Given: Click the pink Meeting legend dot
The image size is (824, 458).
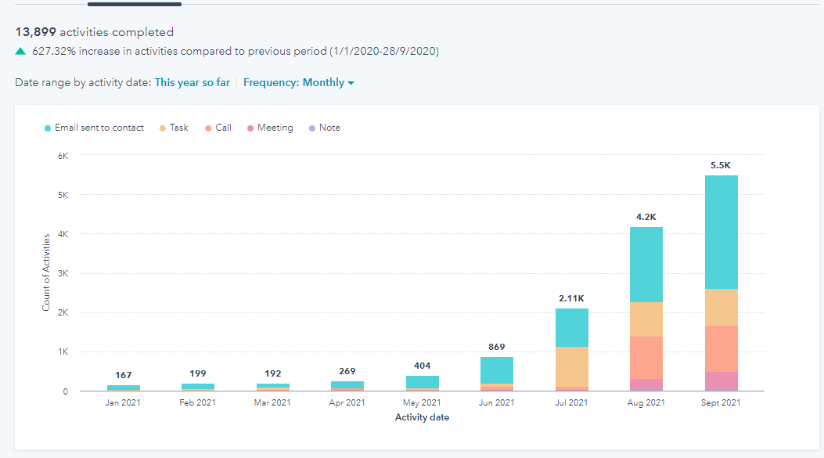Looking at the screenshot, I should [x=250, y=128].
